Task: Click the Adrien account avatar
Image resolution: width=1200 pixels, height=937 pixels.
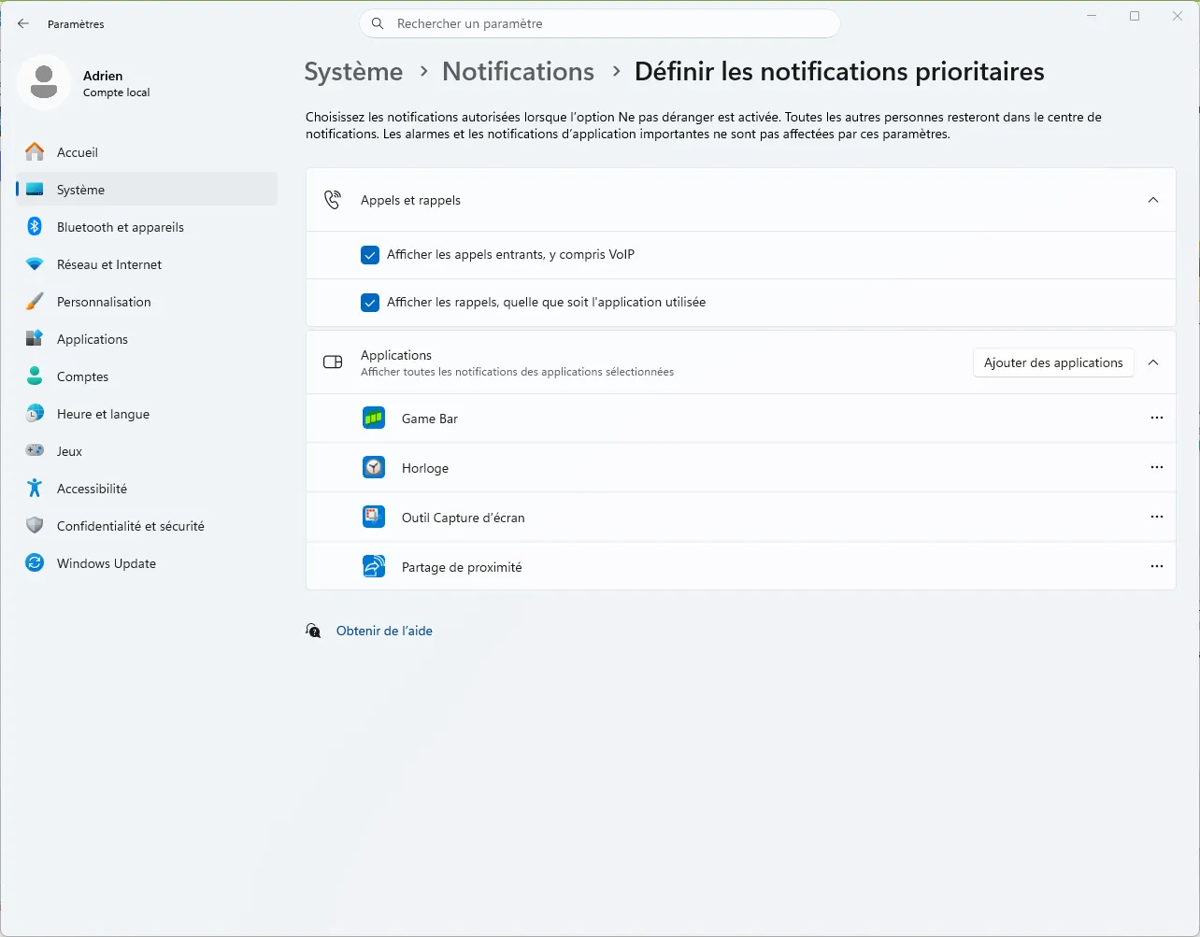Action: [x=44, y=82]
